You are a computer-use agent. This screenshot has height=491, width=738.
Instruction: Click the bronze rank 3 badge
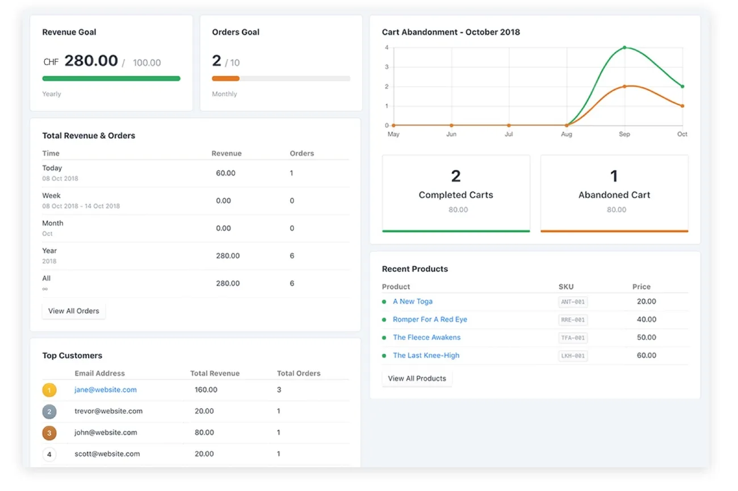[49, 433]
